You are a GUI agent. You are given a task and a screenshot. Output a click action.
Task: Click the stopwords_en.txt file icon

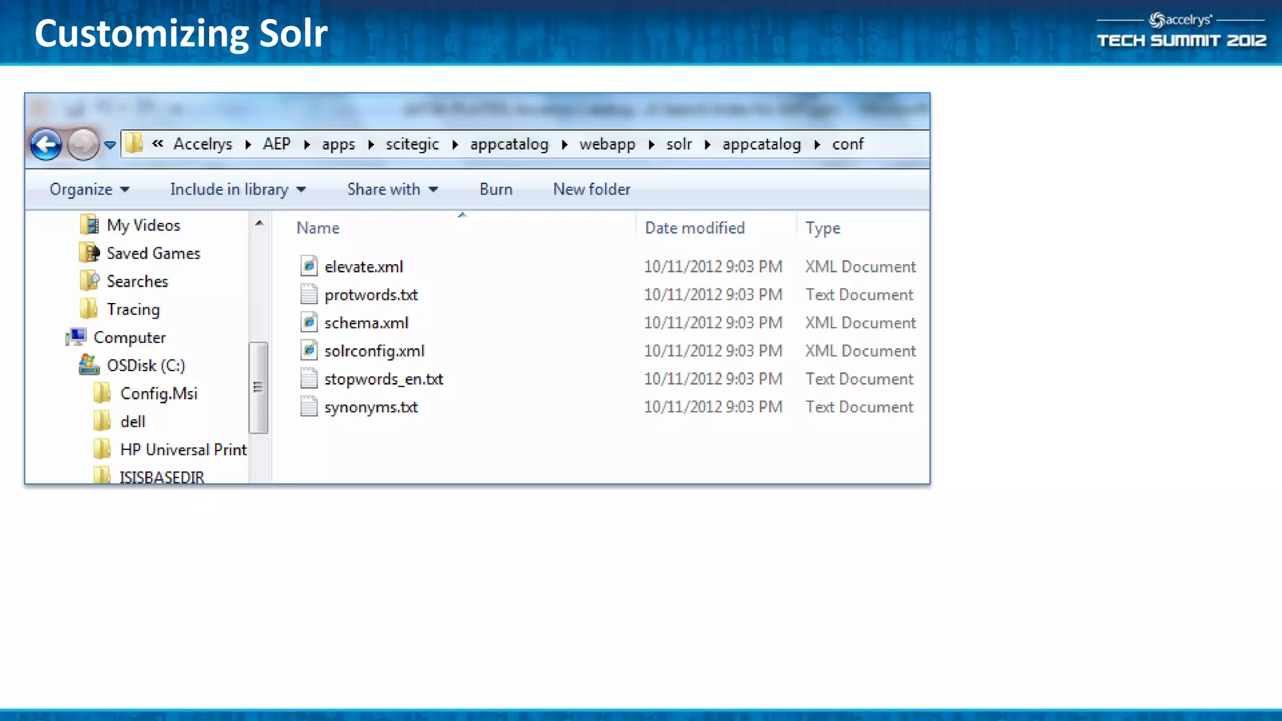tap(309, 379)
